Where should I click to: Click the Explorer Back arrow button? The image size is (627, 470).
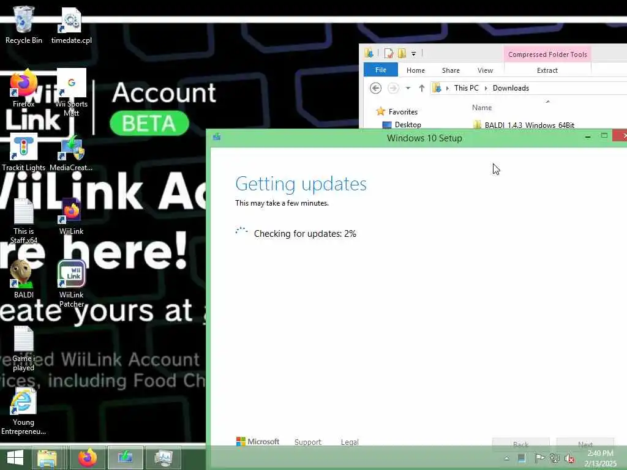pyautogui.click(x=375, y=88)
